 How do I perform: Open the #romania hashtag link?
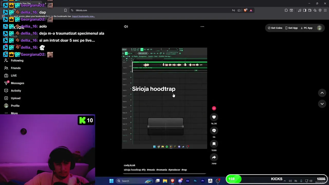[x=162, y=170]
